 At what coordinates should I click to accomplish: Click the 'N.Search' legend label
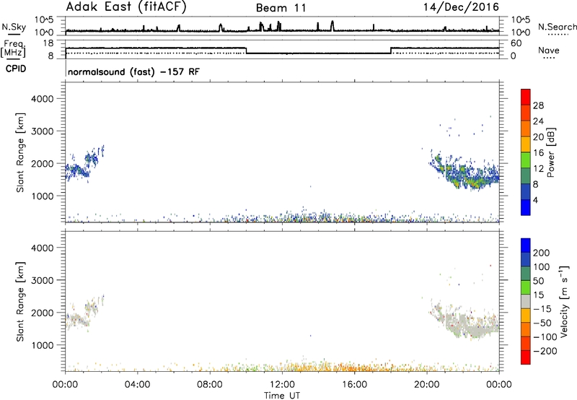(557, 27)
